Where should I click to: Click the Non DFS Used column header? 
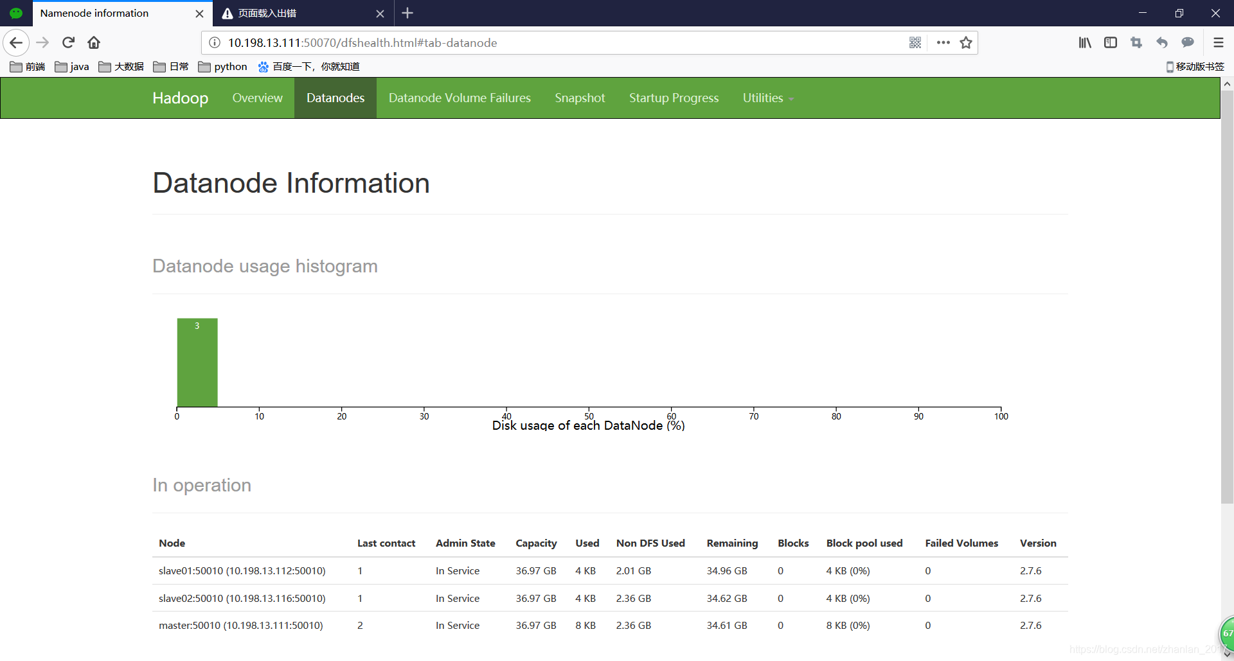click(650, 543)
